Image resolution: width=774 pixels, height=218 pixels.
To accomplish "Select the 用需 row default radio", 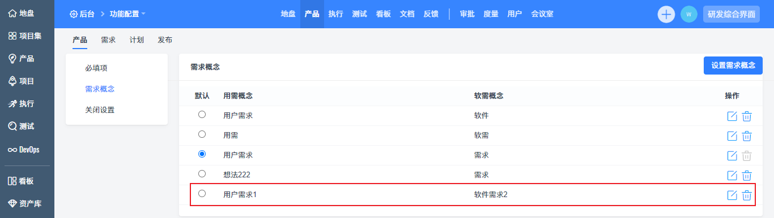I will click(x=202, y=134).
